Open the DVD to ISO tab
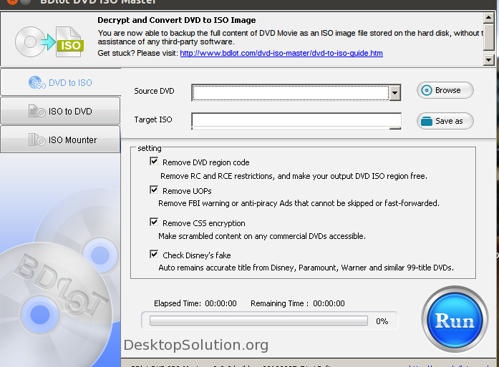The image size is (499, 367). point(60,82)
